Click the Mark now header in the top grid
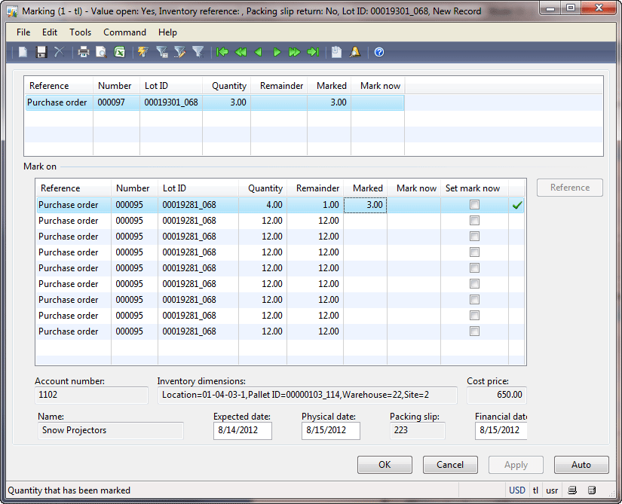The height and width of the screenshot is (504, 622). tap(378, 86)
